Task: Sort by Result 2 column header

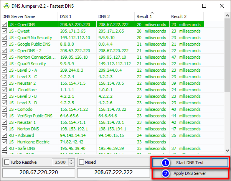Action: (186, 16)
